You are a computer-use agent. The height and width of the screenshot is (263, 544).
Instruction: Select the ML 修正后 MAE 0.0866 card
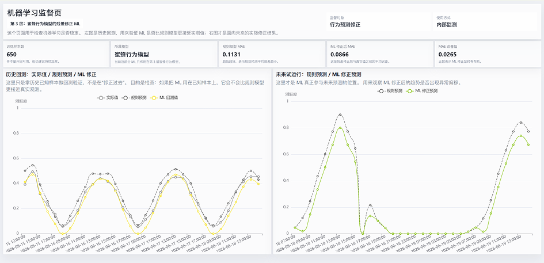381,54
